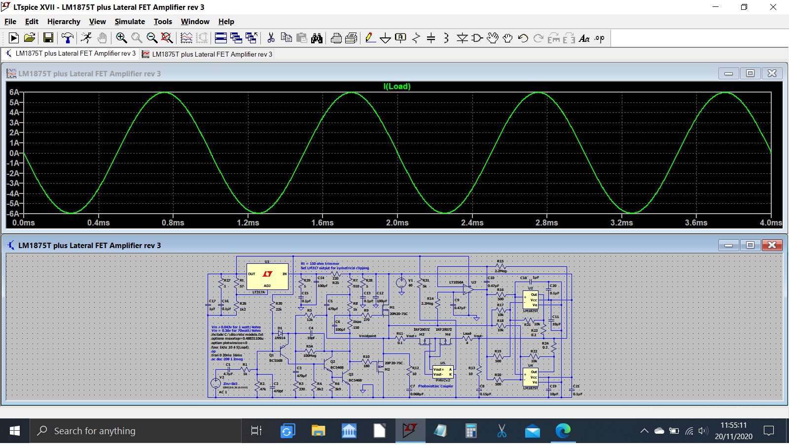Select the Label Net tool

pos(401,38)
